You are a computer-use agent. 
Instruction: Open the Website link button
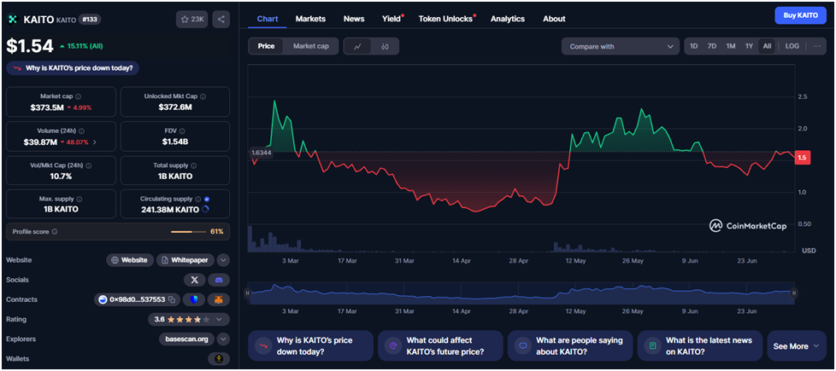[130, 260]
